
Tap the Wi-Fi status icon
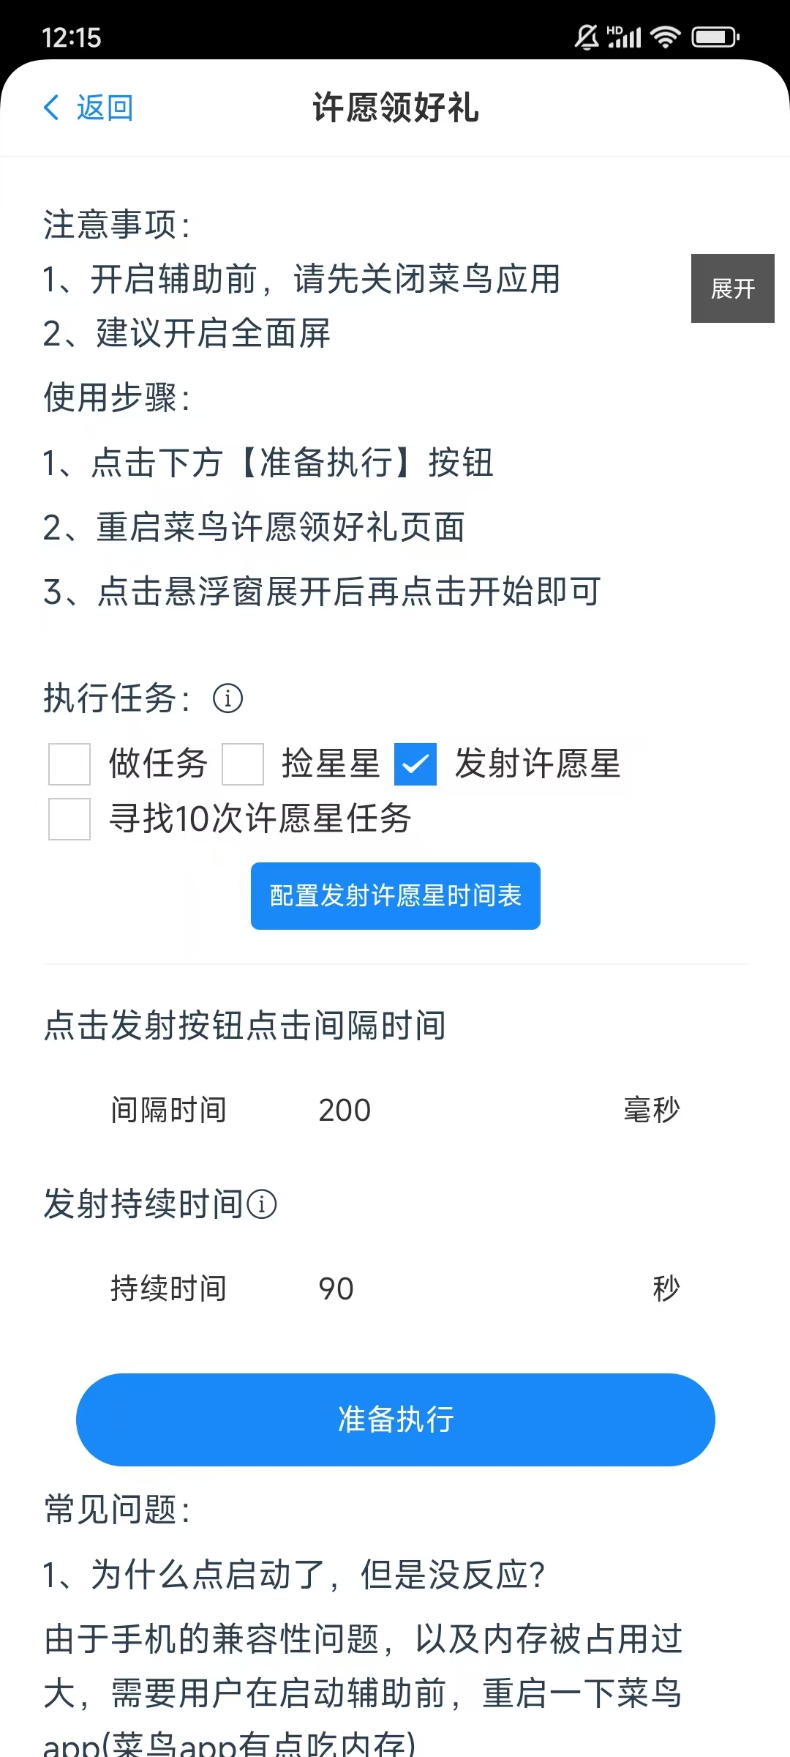(x=665, y=37)
